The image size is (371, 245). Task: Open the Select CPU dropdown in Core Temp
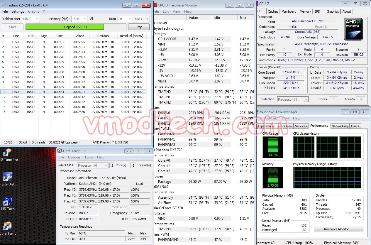point(93,165)
